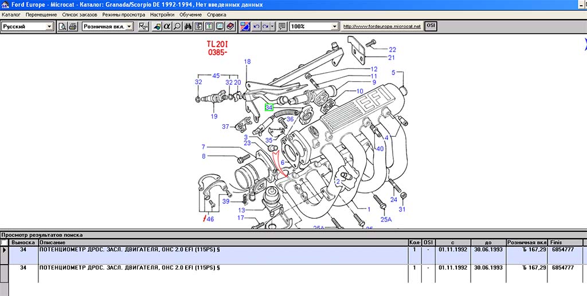587x296 pixels.
Task: Click callout number 17 in diagram
Action: click(241, 218)
